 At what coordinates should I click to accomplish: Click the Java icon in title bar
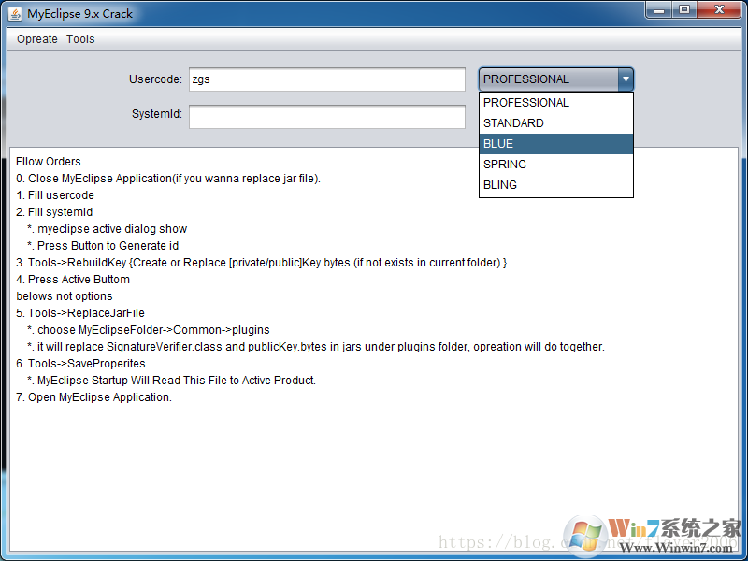tap(15, 14)
